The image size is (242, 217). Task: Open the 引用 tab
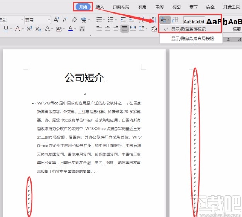tap(142, 7)
